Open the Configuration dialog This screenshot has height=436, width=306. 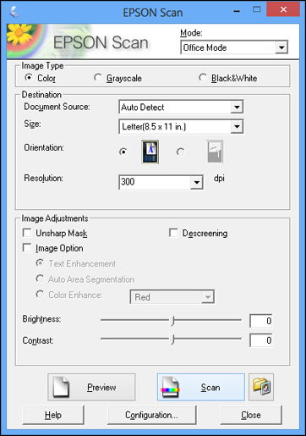click(151, 415)
